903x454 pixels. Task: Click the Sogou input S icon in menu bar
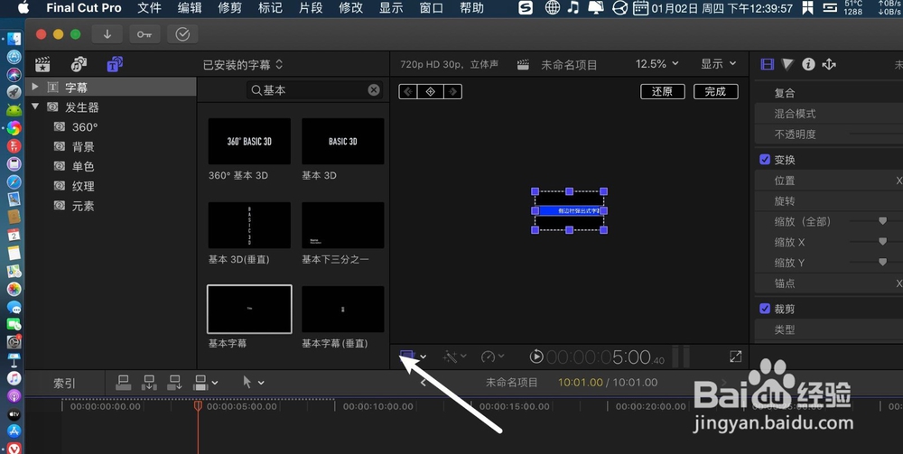526,8
